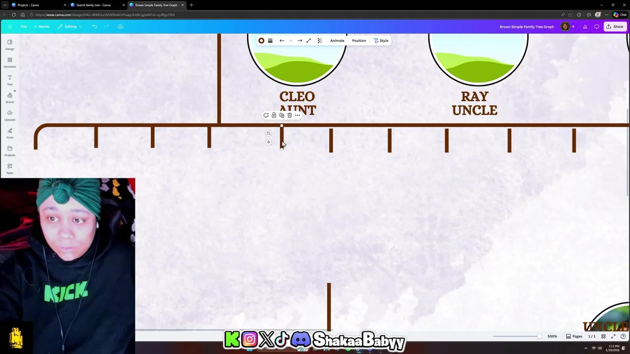Duplicate the selected line
Image resolution: width=630 pixels, height=354 pixels.
[x=282, y=115]
